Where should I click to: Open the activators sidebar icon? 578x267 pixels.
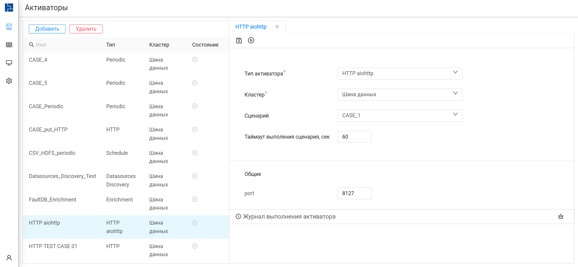coord(9,27)
